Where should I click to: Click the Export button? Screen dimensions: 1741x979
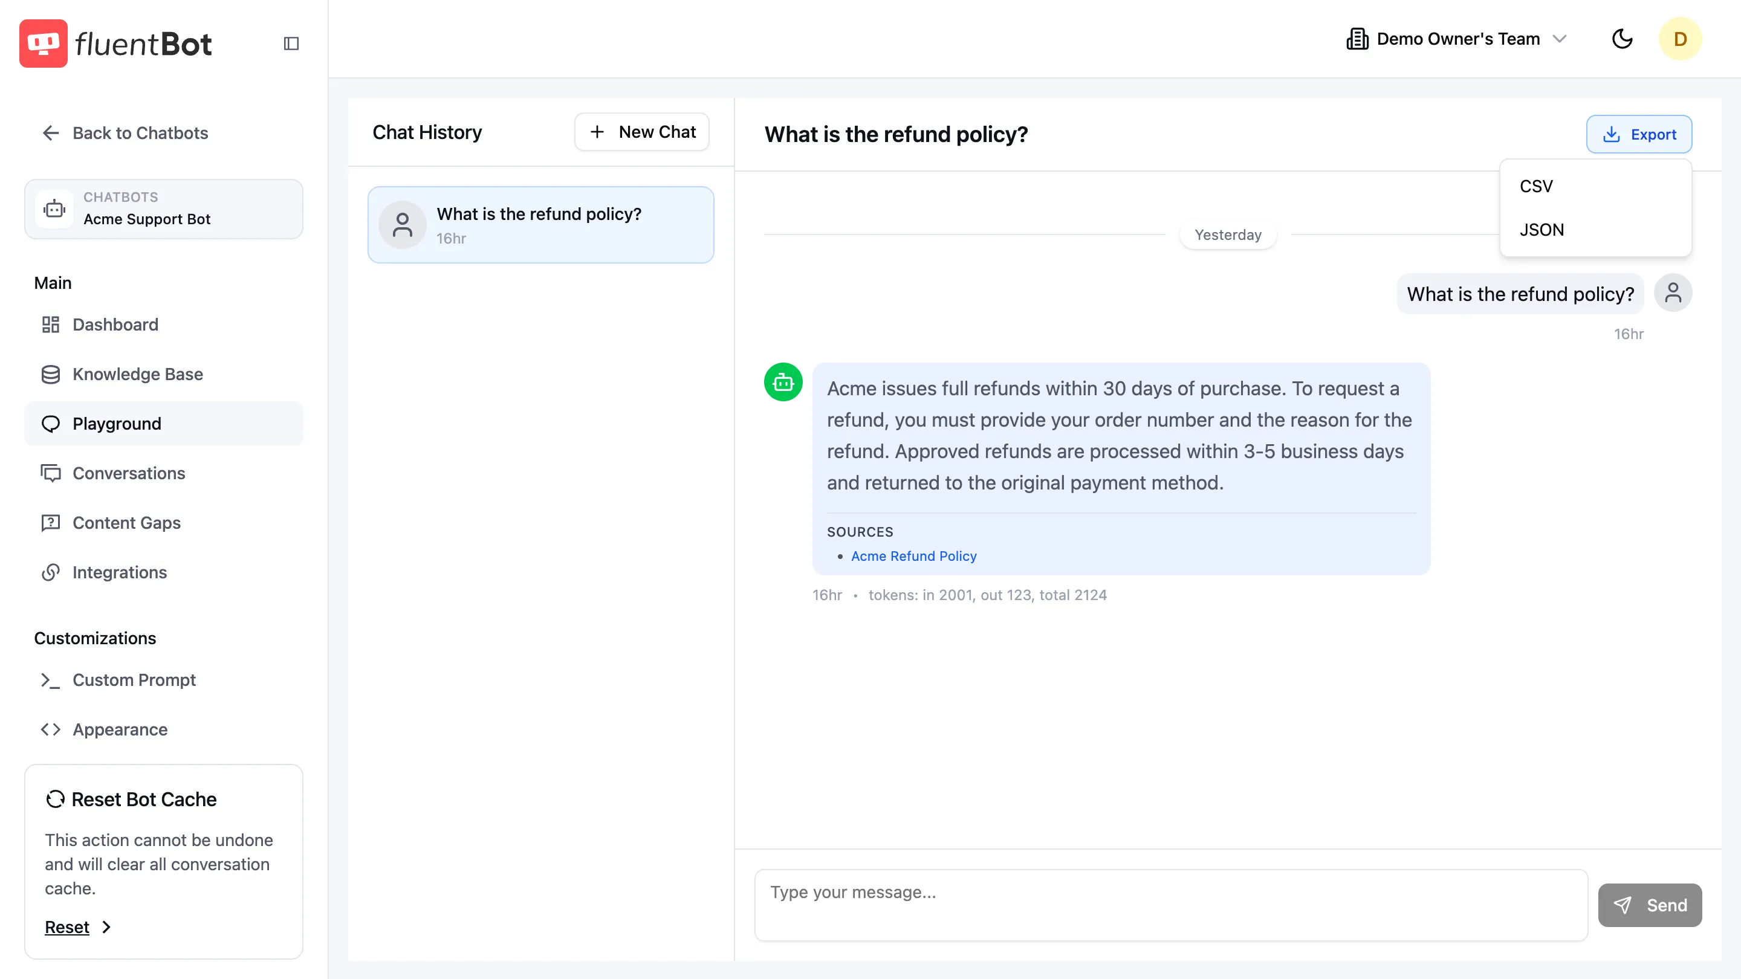click(x=1639, y=134)
